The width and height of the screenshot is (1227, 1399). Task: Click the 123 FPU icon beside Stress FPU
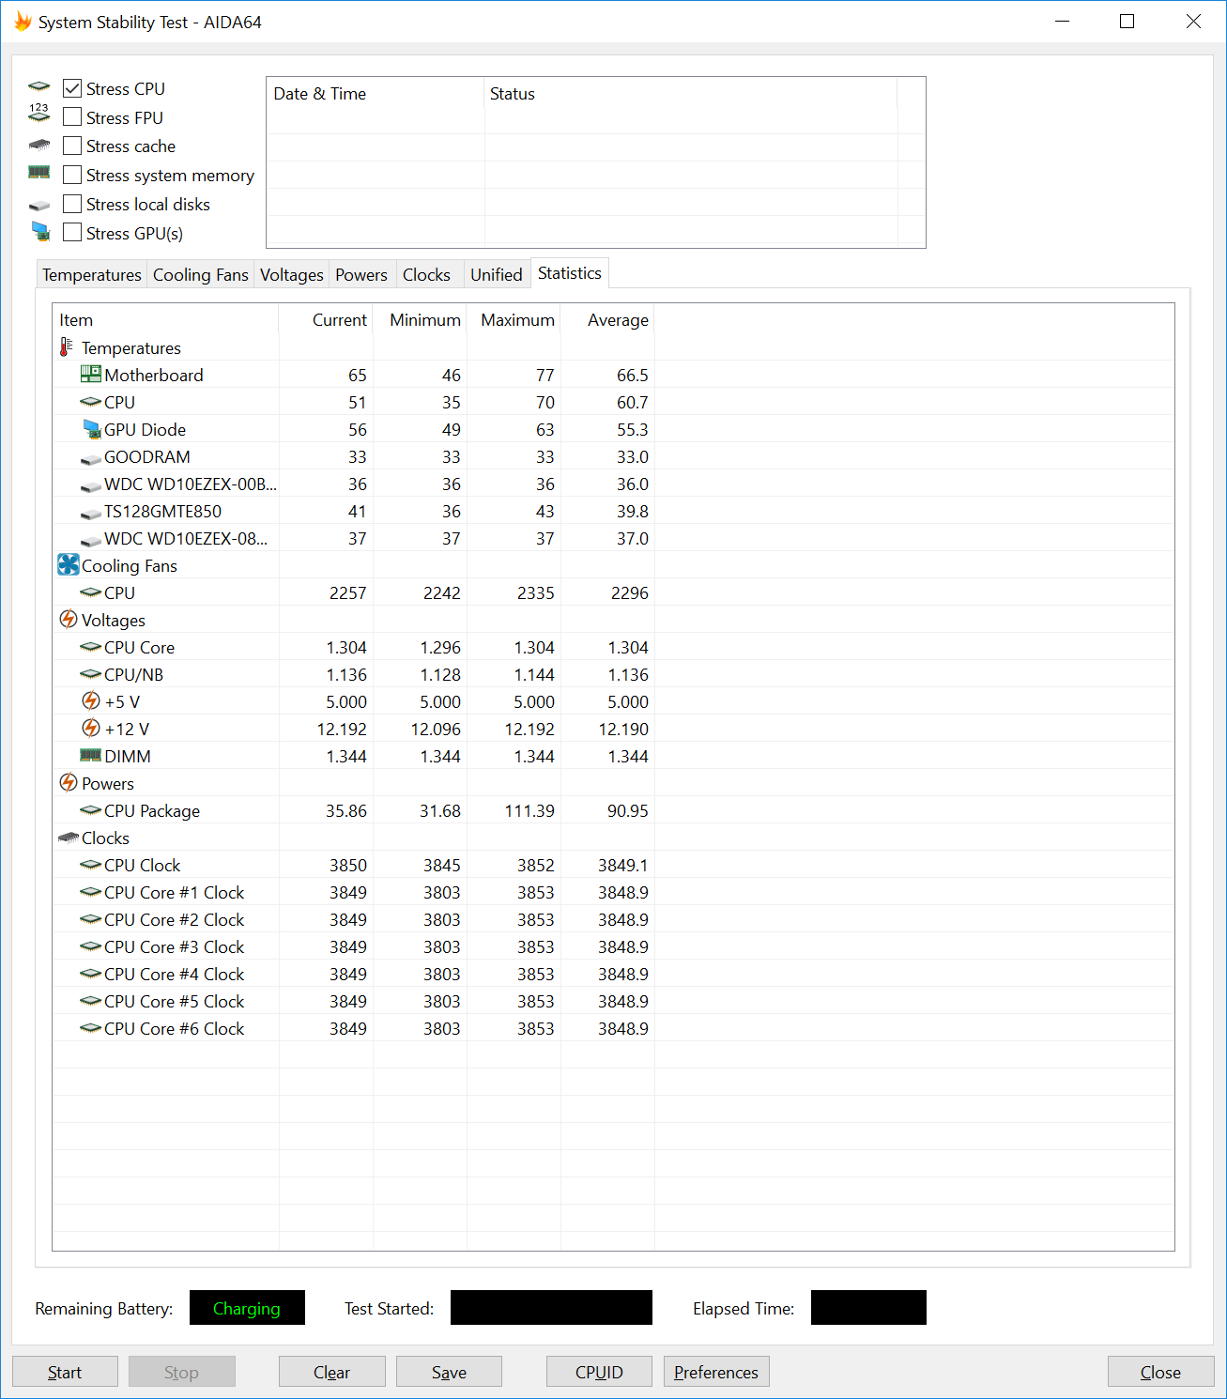(x=38, y=113)
